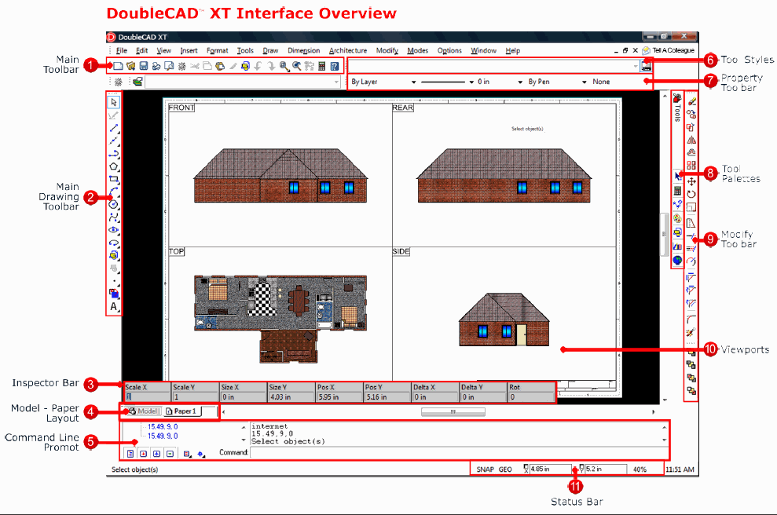
Task: Select the Curve spline tool
Action: 114,217
